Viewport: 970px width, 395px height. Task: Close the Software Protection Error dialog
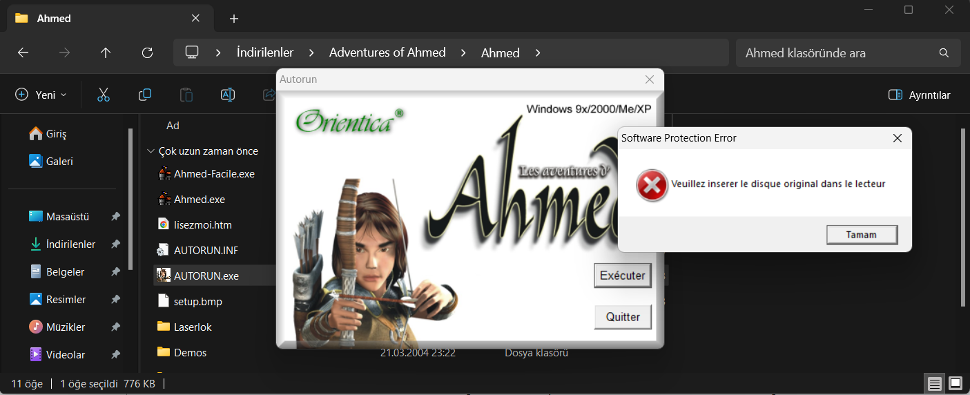tap(897, 138)
